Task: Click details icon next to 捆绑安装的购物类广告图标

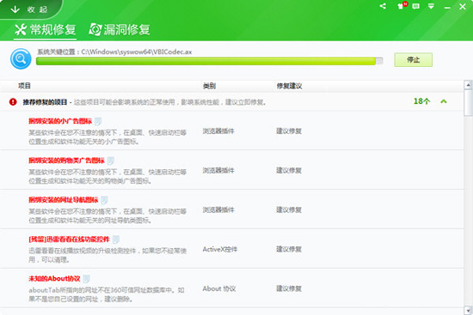Action: point(110,161)
